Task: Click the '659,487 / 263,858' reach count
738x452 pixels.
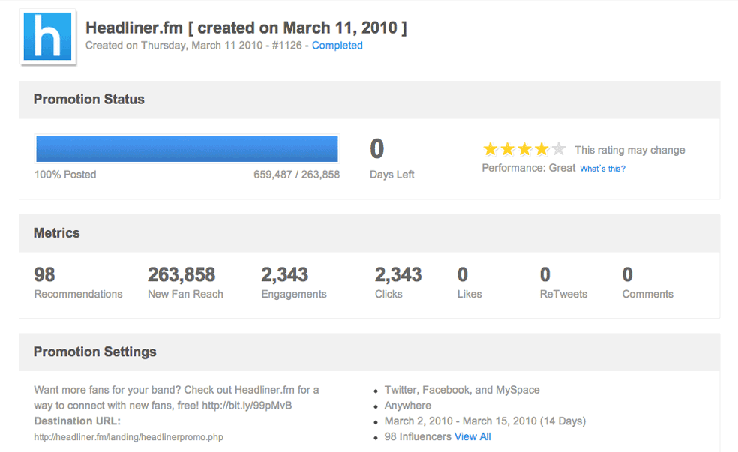Action: click(296, 175)
